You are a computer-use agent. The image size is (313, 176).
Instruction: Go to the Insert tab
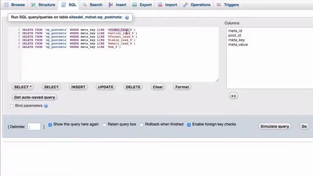coord(117,4)
